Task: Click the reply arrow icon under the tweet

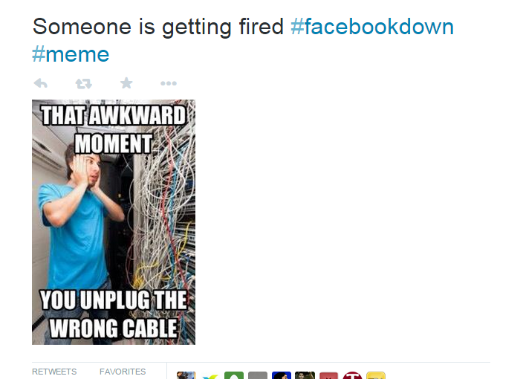Action: (41, 83)
